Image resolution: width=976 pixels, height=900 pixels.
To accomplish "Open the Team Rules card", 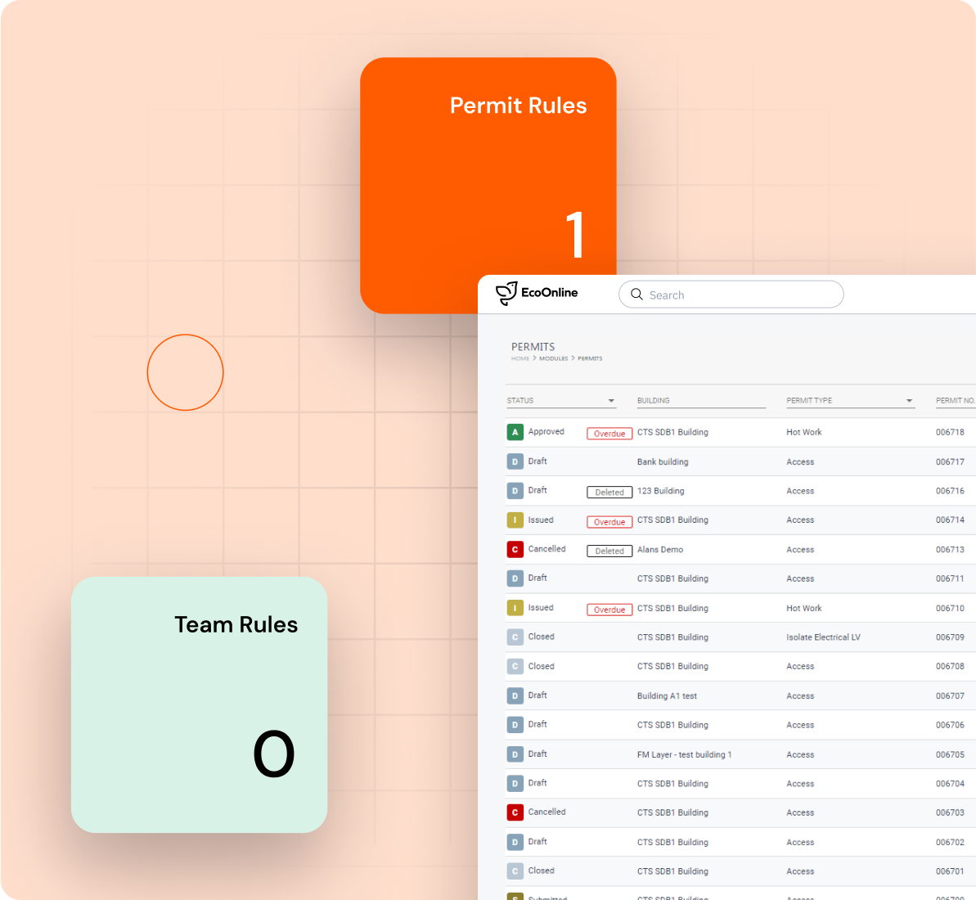I will 199,704.
